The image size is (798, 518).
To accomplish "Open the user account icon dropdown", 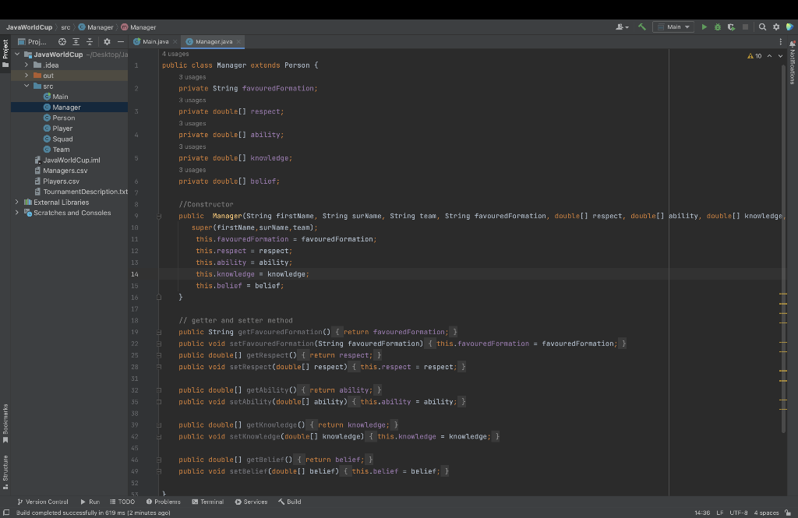I will coord(622,27).
